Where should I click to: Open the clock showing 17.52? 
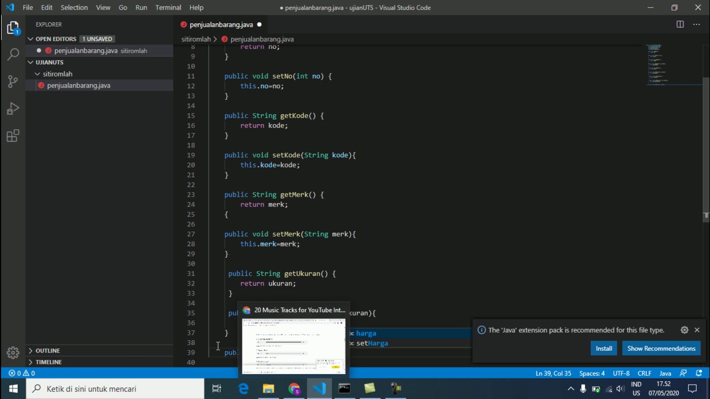[663, 389]
